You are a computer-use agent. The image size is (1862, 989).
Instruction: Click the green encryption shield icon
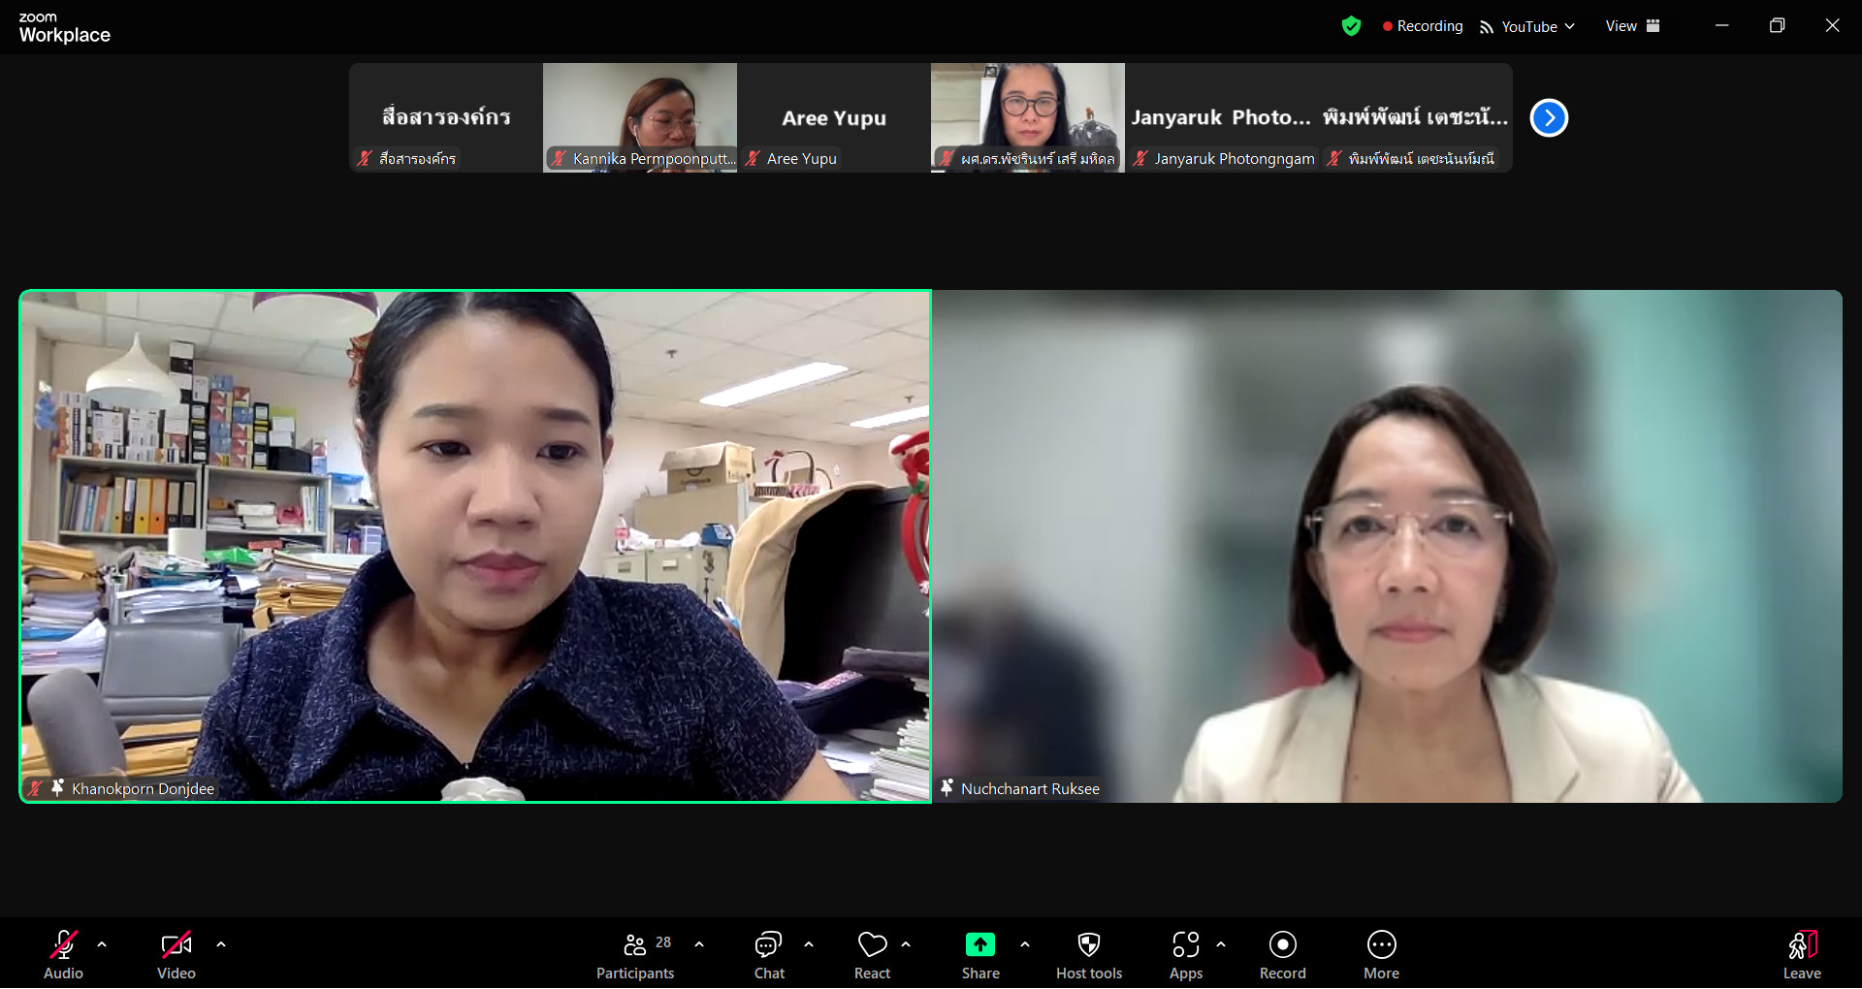[x=1351, y=26]
